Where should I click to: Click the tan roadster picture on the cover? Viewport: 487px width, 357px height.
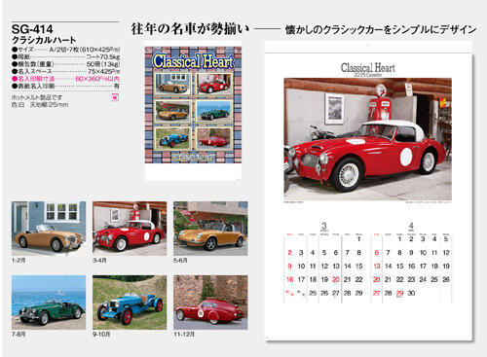tap(172, 84)
